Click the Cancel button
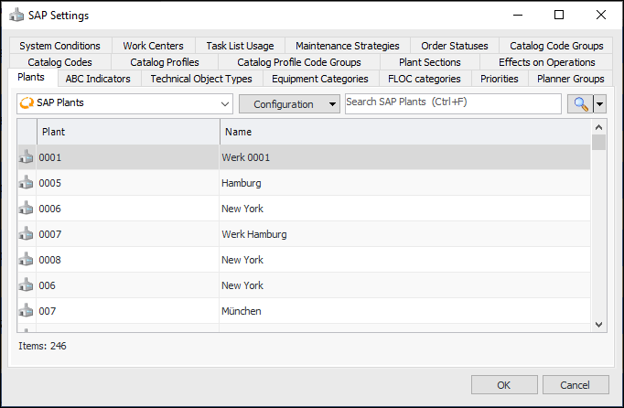624x408 pixels. (x=576, y=385)
